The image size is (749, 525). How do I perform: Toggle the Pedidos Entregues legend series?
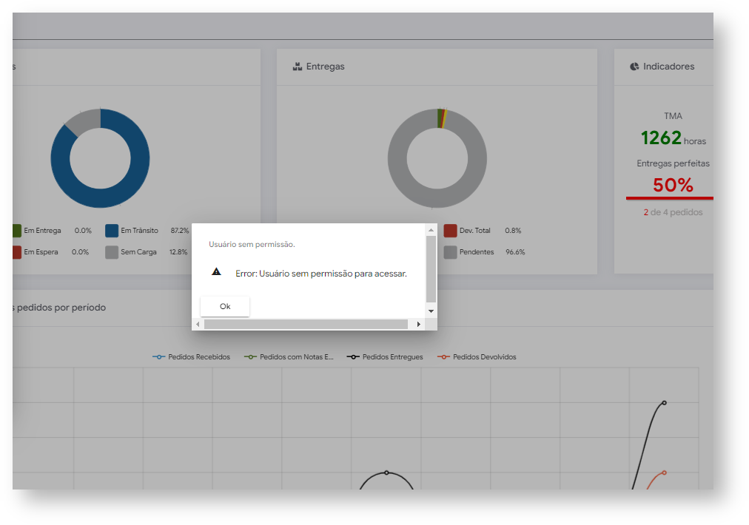pos(385,357)
